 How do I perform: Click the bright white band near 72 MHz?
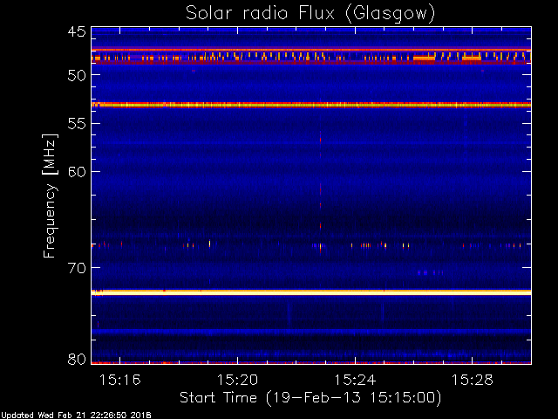point(311,292)
